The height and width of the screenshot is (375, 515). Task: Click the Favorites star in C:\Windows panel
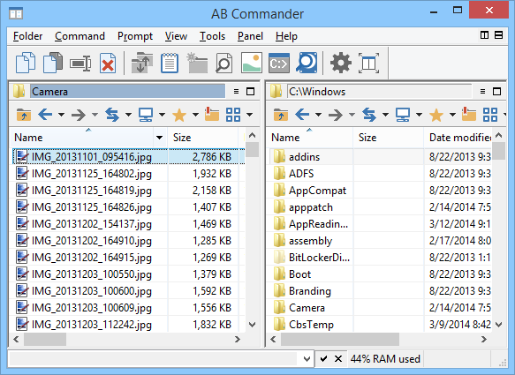(436, 115)
